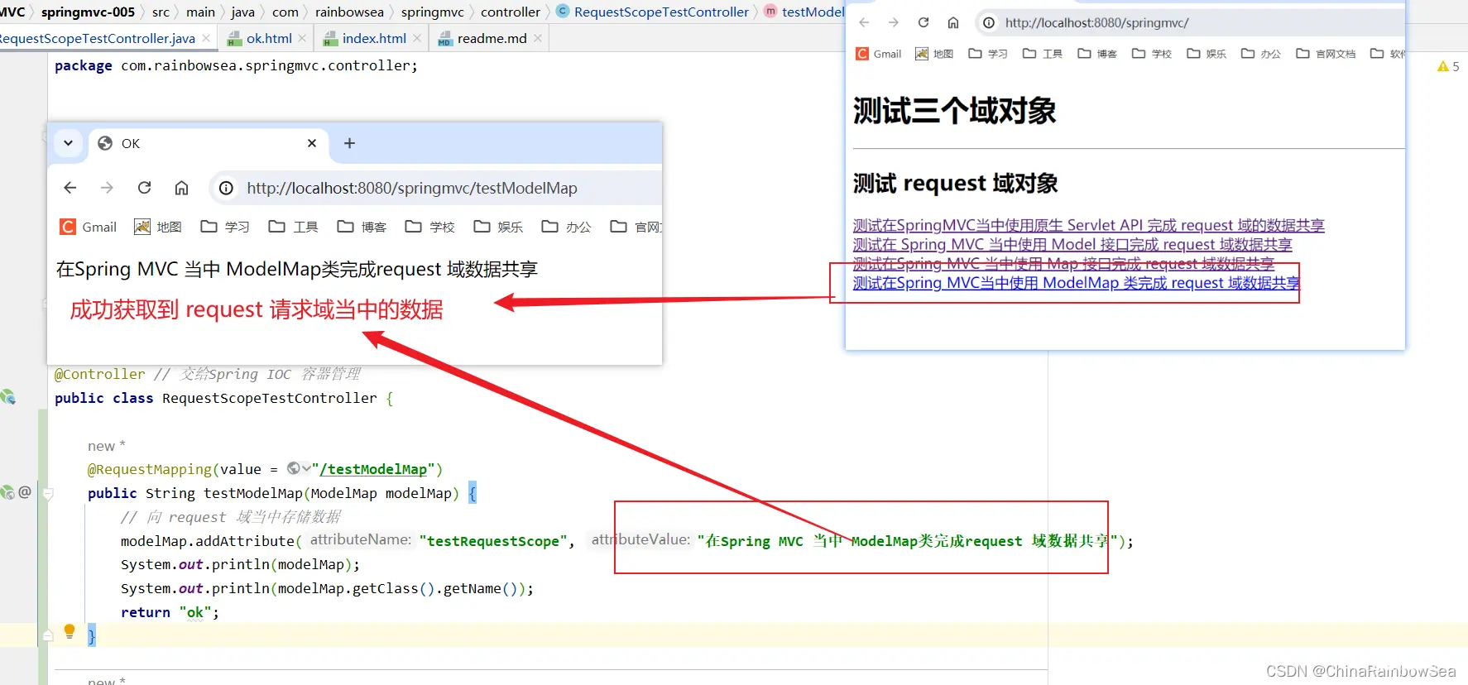Open the 博客 bookmark folder in the OK browser

pos(362,227)
